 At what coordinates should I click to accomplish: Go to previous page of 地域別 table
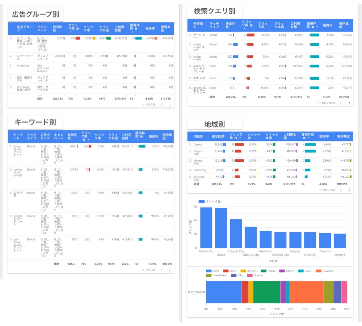(x=341, y=190)
